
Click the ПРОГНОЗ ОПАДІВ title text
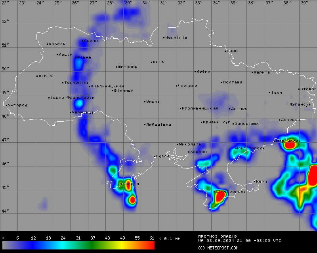(x=217, y=236)
